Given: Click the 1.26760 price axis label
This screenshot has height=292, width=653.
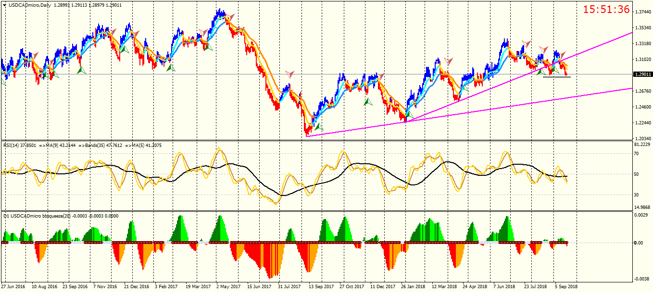Looking at the screenshot, I should (x=643, y=91).
